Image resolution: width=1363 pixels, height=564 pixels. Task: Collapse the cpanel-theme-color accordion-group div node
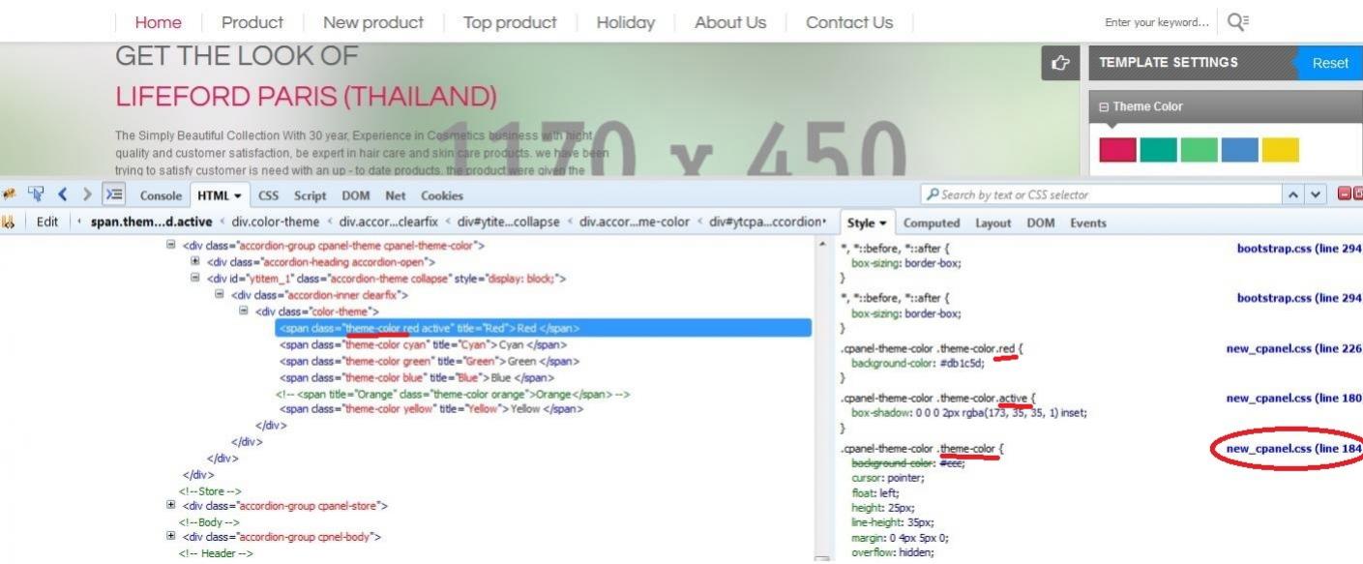coord(172,246)
